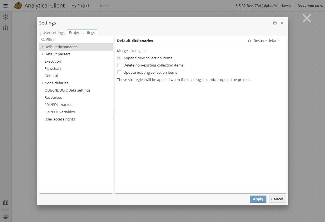Viewport: 325px width, 222px height.
Task: Select the hierarchy tree icon in the left sidebar
Action: pos(6,28)
